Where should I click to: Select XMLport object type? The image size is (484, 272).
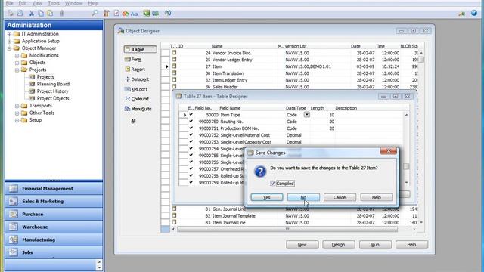tap(136, 89)
